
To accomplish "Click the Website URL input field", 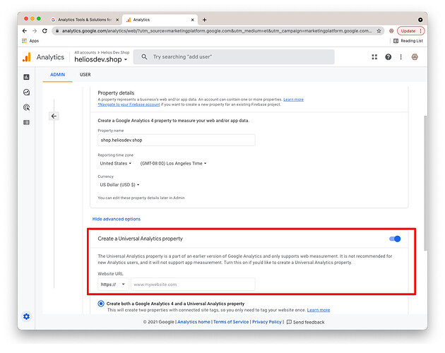I will pyautogui.click(x=193, y=285).
